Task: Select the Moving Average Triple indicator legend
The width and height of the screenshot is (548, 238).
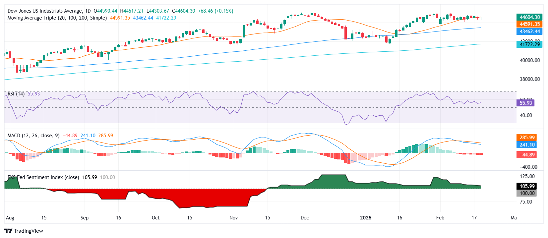Action: click(57, 18)
